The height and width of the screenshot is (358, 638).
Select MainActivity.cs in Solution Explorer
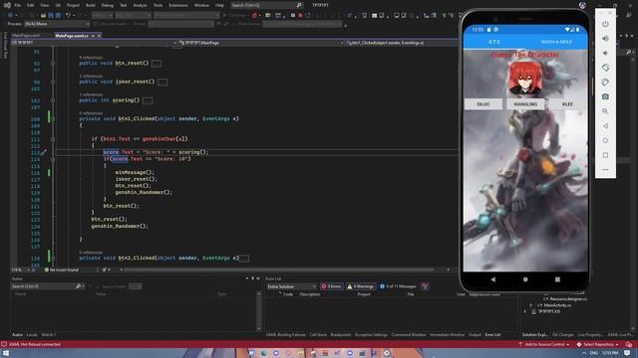pyautogui.click(x=557, y=305)
